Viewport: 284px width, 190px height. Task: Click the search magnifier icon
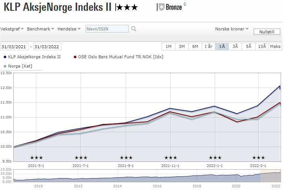134,29
